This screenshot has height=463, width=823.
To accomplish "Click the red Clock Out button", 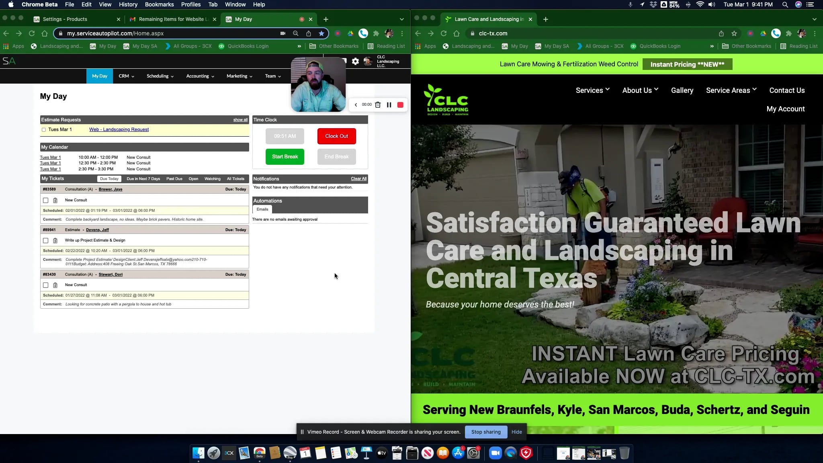I will point(337,136).
